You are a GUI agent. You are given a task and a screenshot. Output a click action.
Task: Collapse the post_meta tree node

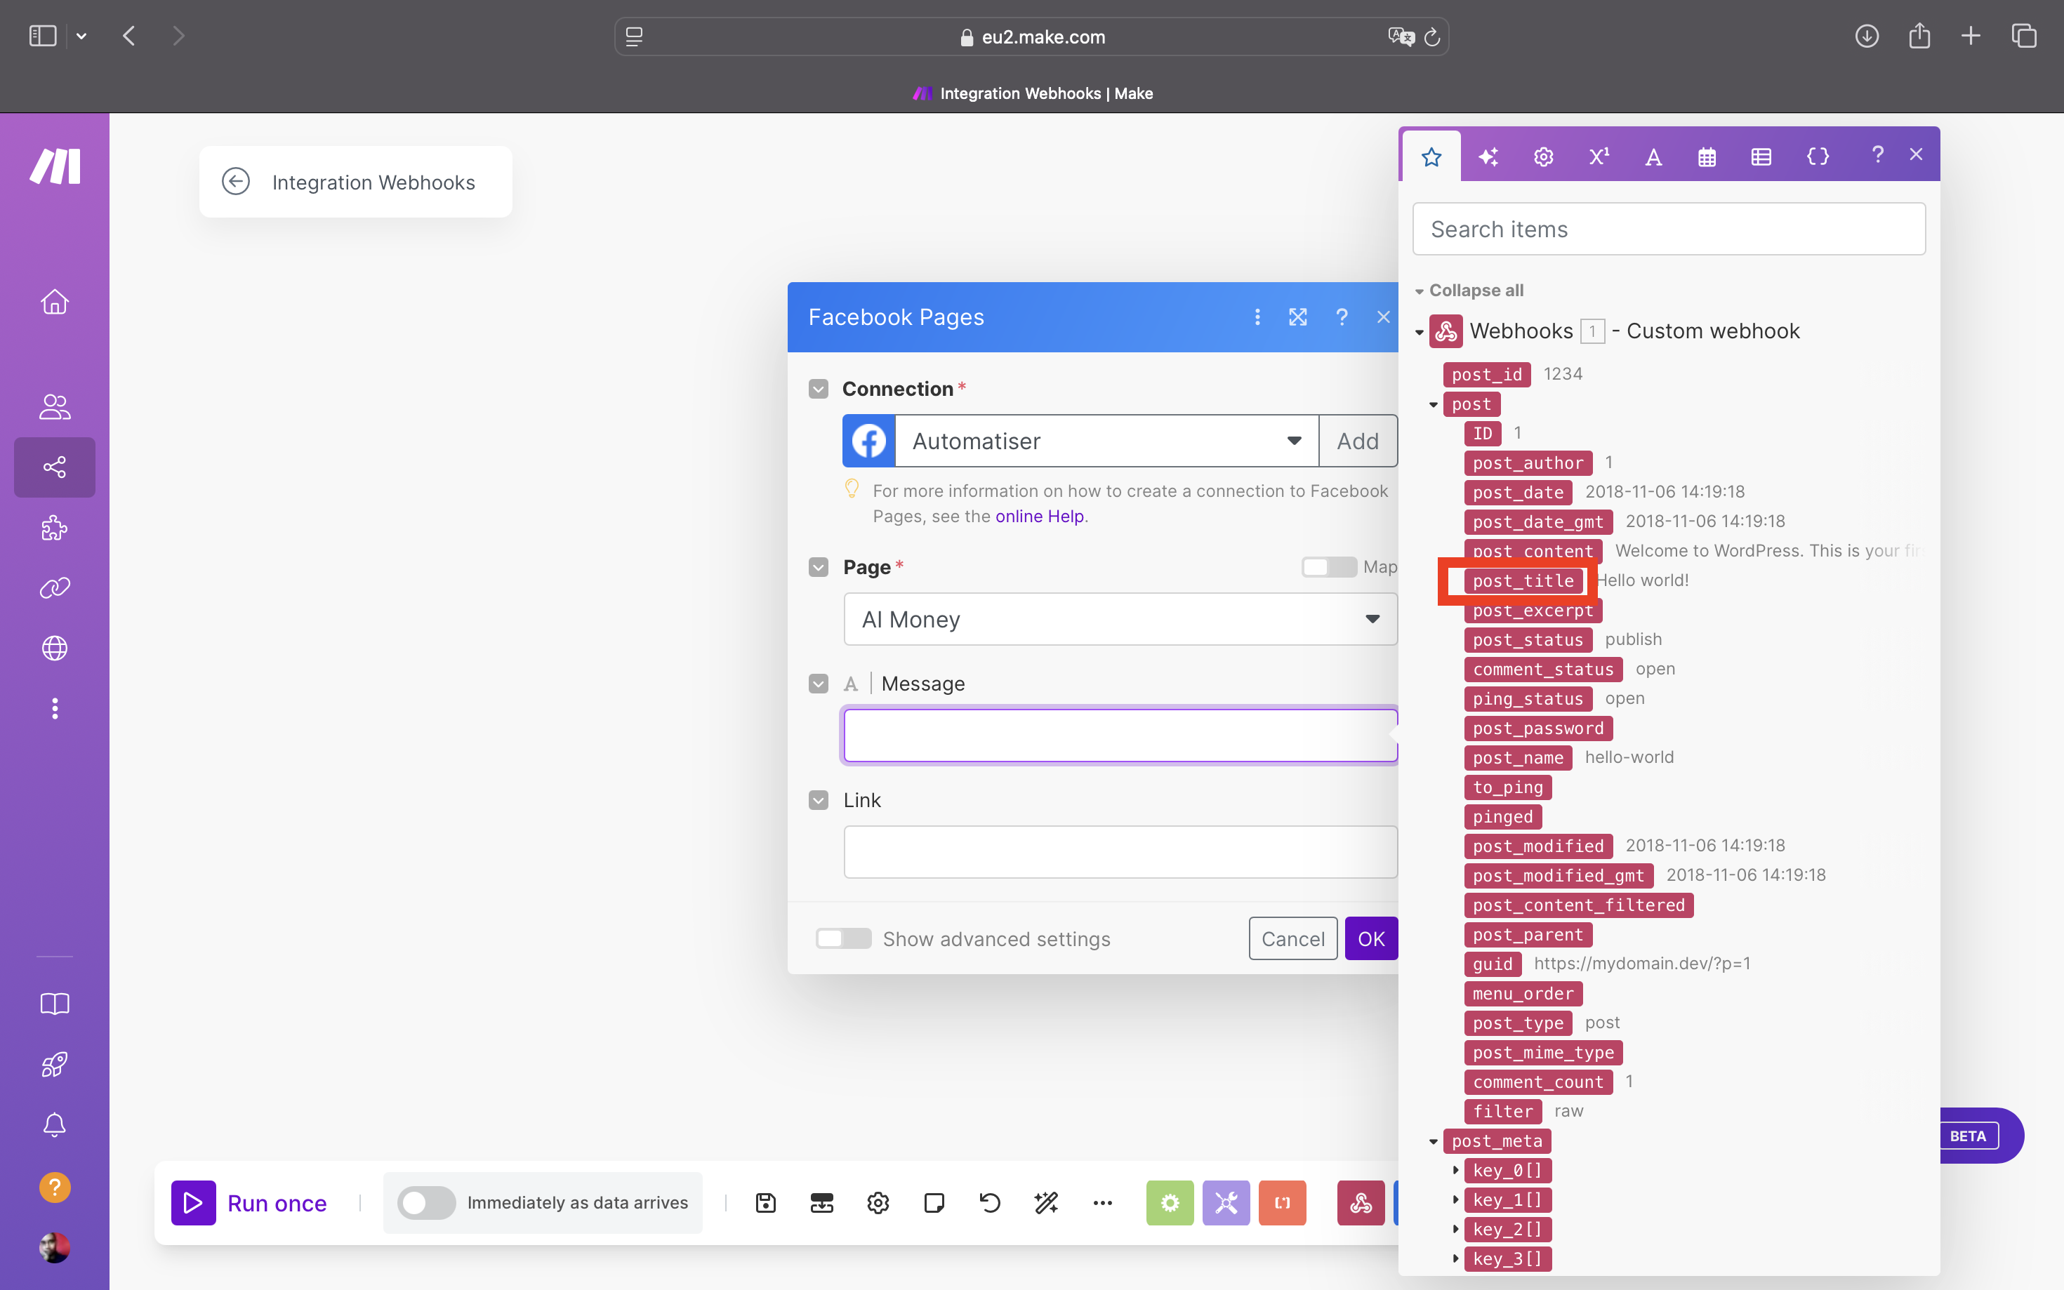tap(1434, 1141)
